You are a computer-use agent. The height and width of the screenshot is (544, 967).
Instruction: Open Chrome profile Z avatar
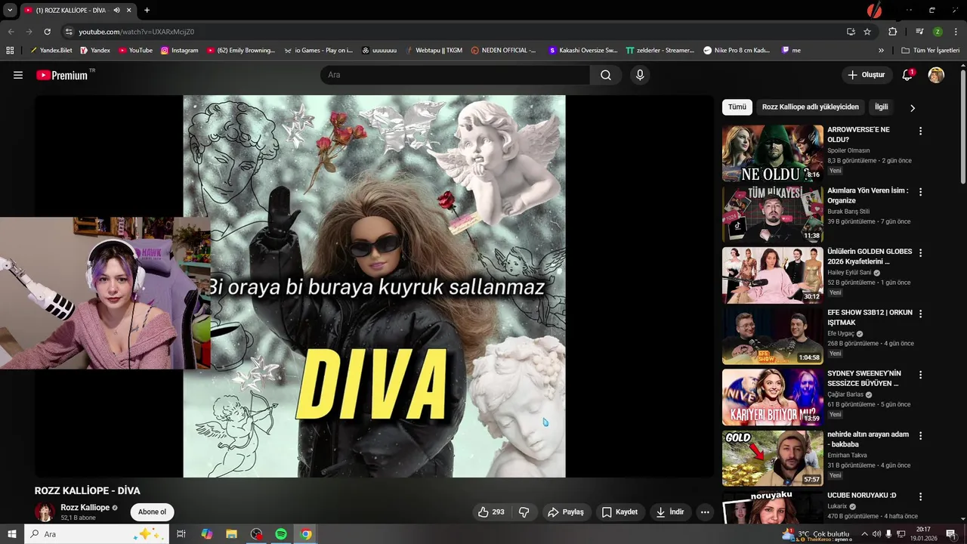(x=938, y=32)
